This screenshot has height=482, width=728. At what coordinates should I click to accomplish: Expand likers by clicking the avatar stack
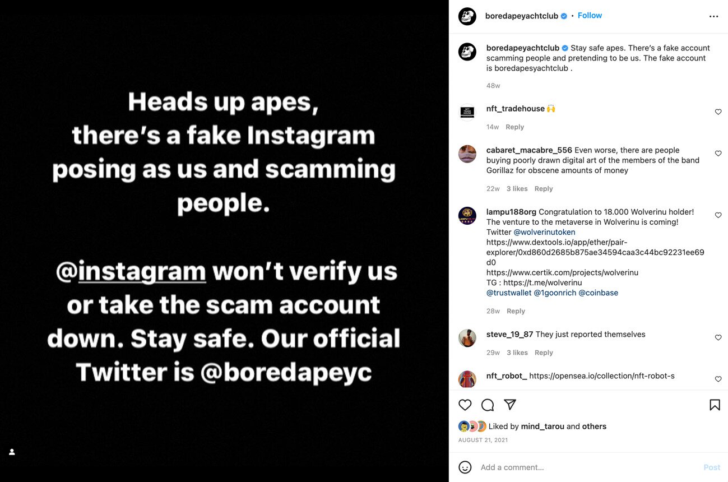pos(472,426)
